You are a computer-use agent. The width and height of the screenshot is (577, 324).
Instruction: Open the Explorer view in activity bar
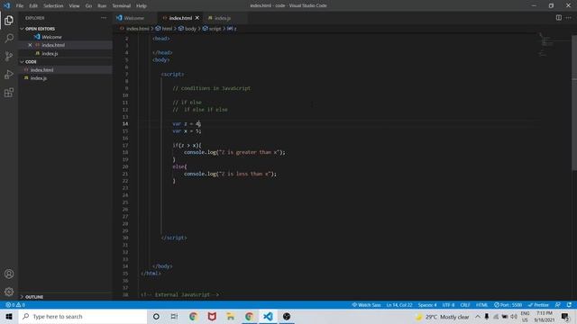[9, 20]
